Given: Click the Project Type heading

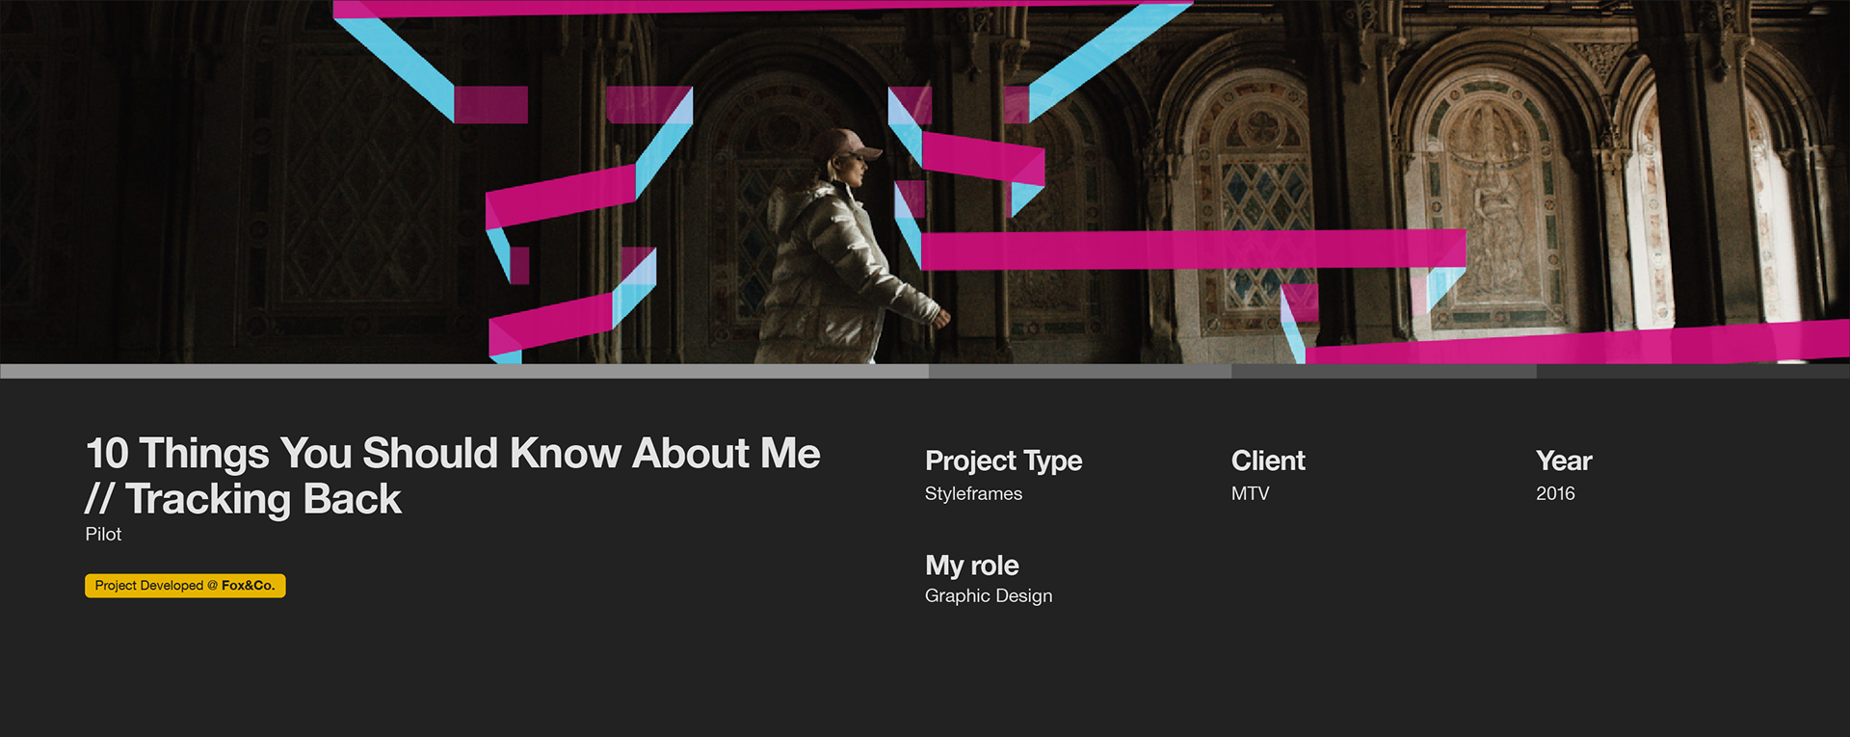Looking at the screenshot, I should click(x=1003, y=461).
